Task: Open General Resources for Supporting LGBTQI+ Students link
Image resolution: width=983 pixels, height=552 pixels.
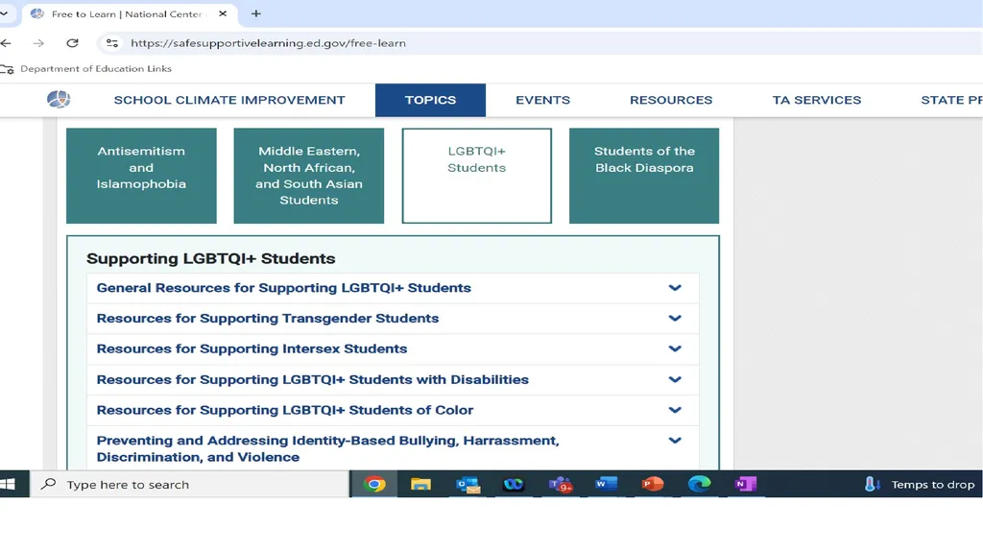Action: click(283, 288)
